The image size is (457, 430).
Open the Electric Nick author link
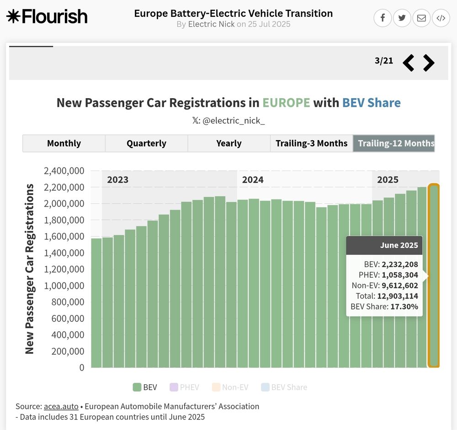click(x=211, y=24)
